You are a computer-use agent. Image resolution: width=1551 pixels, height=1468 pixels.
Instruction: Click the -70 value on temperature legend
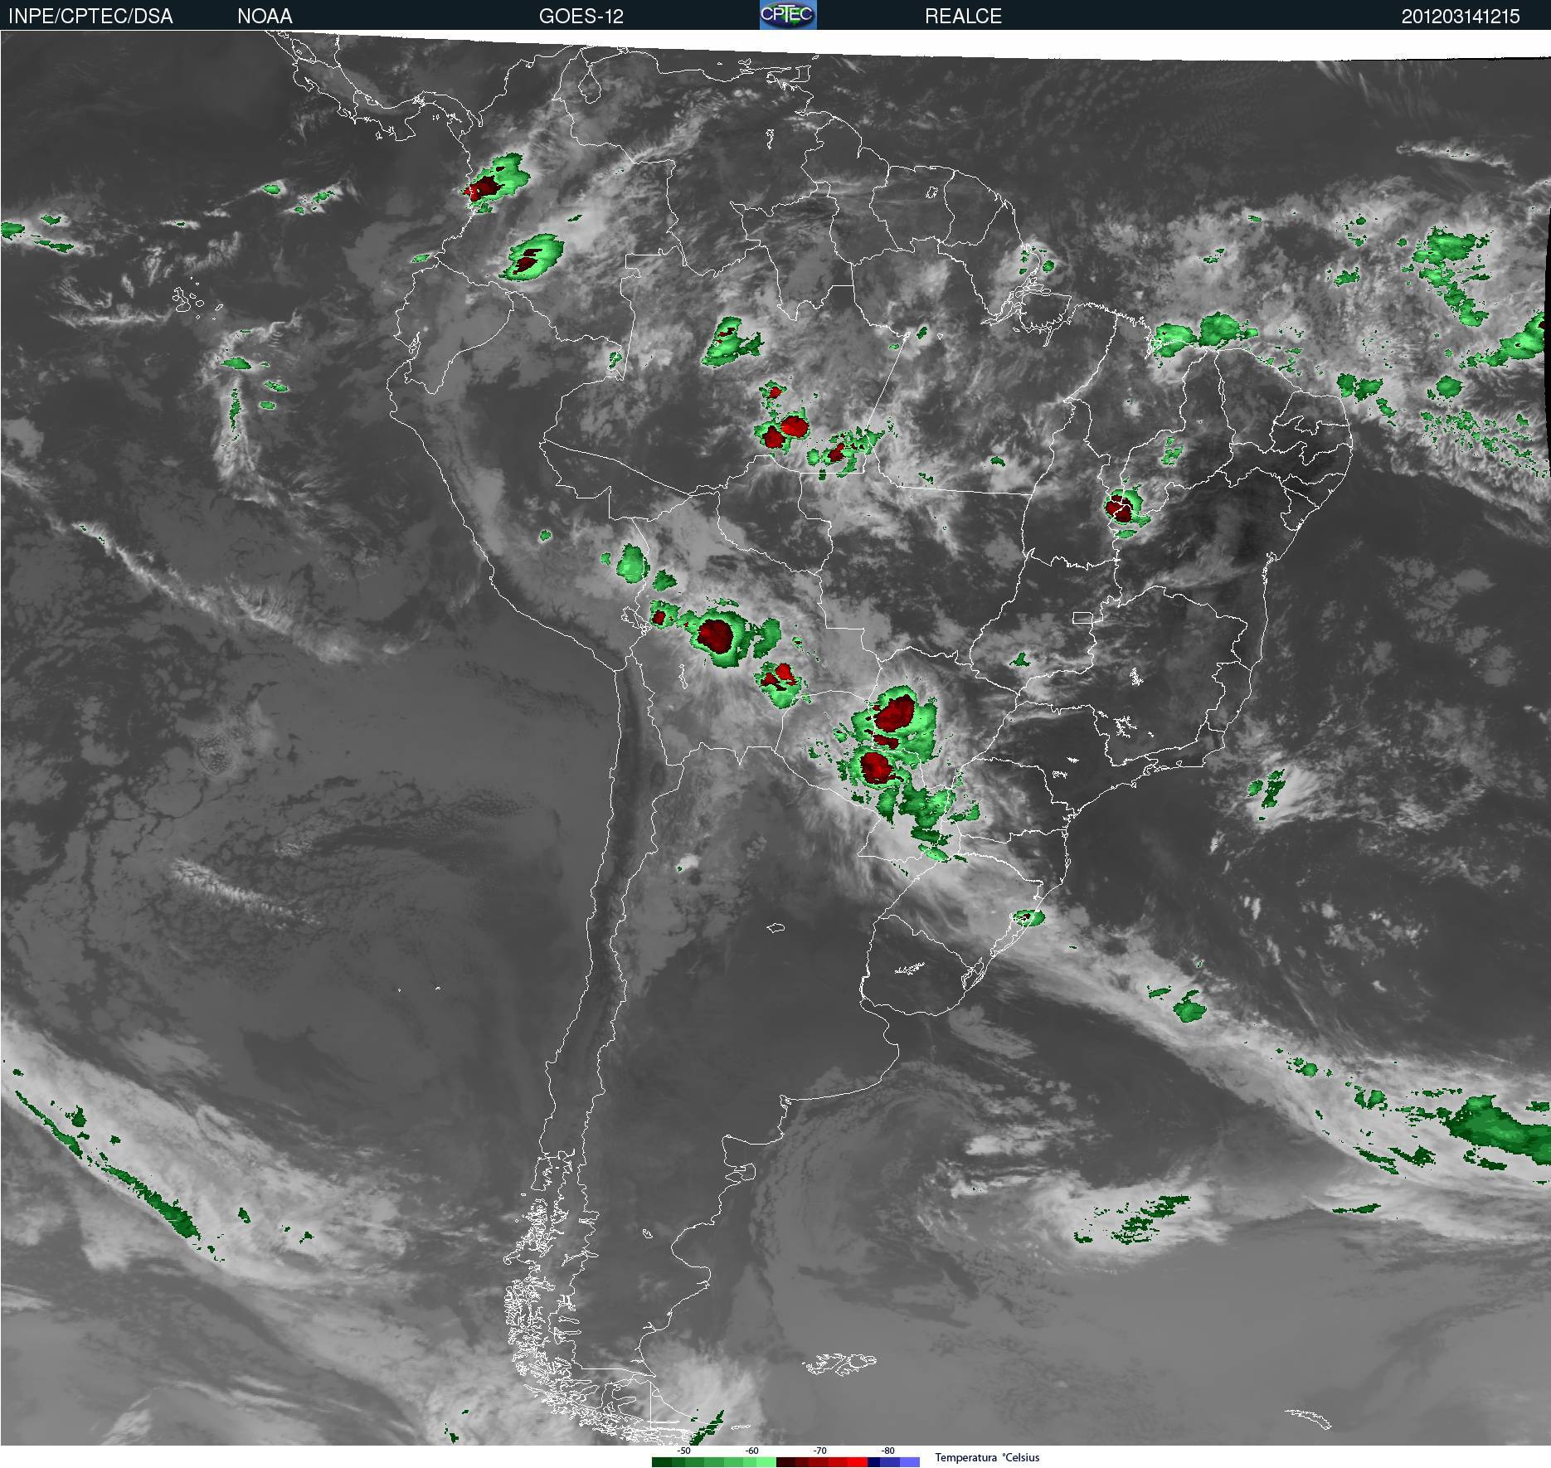click(x=819, y=1451)
